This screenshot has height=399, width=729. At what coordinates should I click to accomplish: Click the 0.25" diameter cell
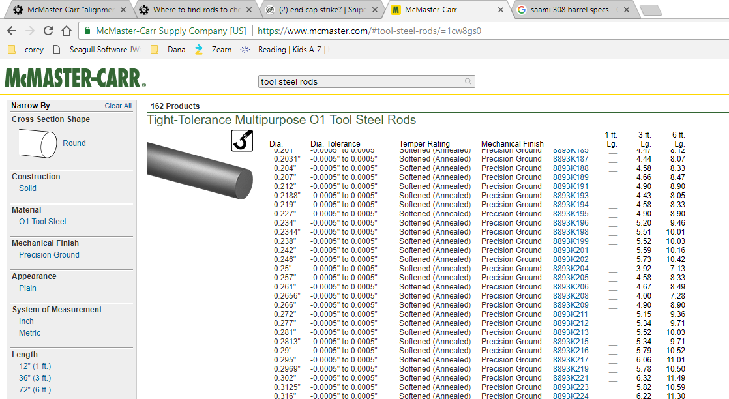coord(283,269)
